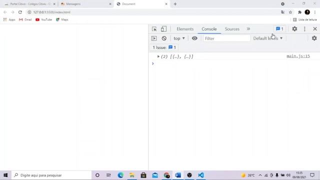Open Chrome extensions puzzle icon
Viewport: 320px width, 180px height.
tap(299, 12)
